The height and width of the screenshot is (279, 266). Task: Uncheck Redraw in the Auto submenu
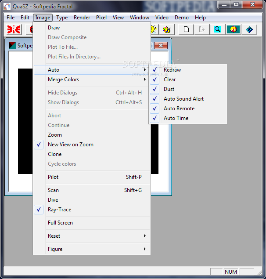pos(188,70)
